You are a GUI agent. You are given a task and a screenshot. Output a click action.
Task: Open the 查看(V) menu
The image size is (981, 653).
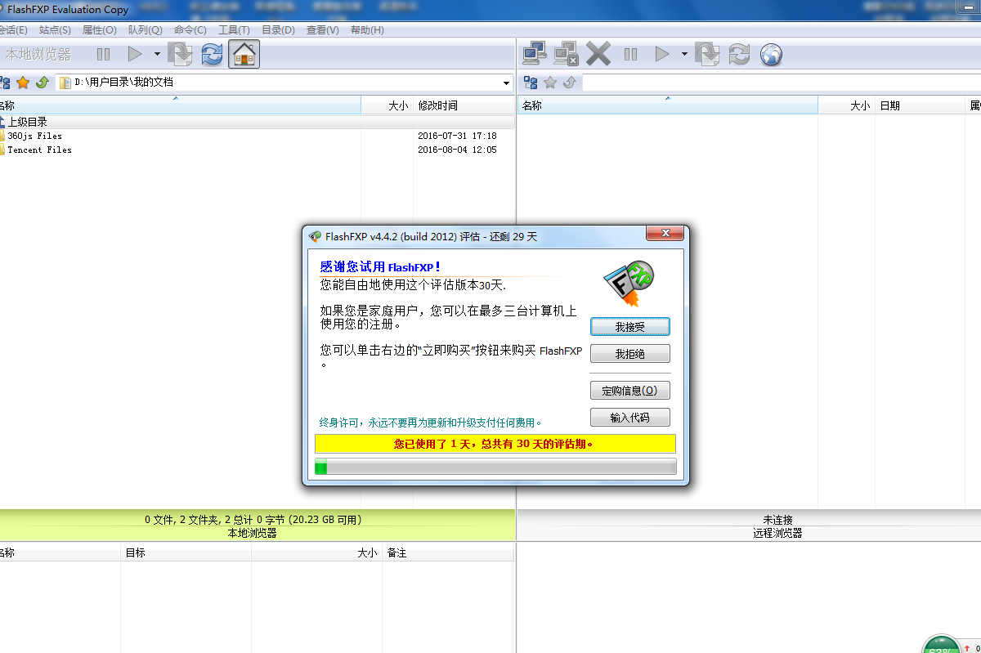[x=322, y=30]
